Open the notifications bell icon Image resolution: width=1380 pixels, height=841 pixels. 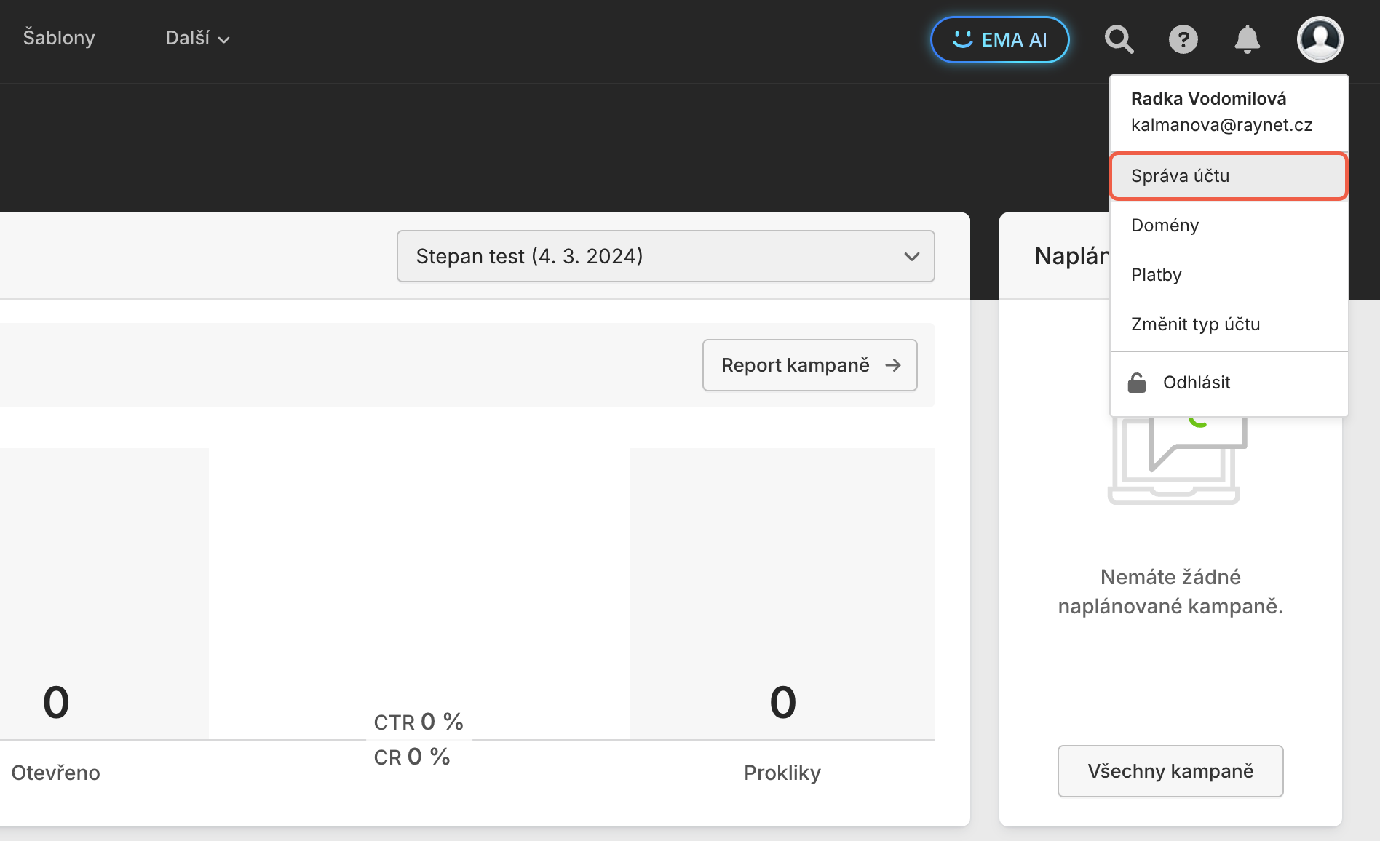(1247, 39)
